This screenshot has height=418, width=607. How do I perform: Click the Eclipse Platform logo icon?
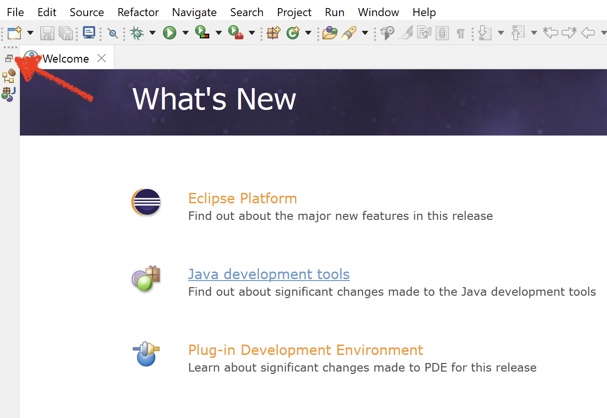click(x=146, y=202)
